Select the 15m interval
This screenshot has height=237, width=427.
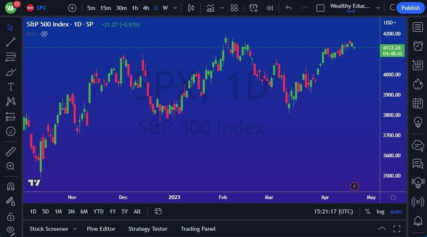click(x=106, y=8)
